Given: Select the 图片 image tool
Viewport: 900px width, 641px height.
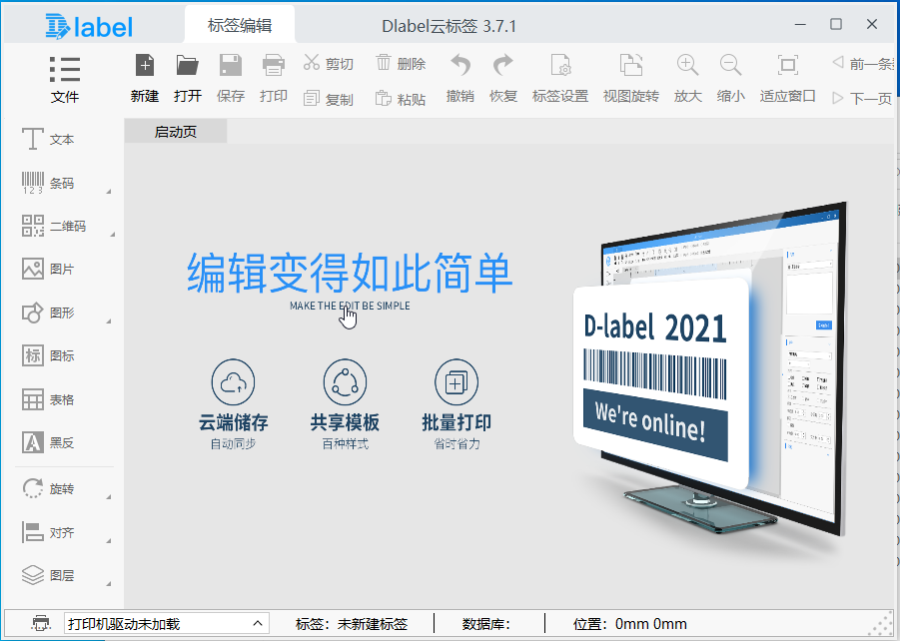Looking at the screenshot, I should [48, 269].
